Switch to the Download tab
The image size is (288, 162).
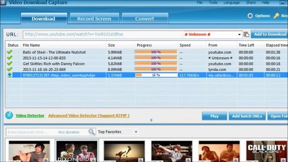[x=44, y=18]
